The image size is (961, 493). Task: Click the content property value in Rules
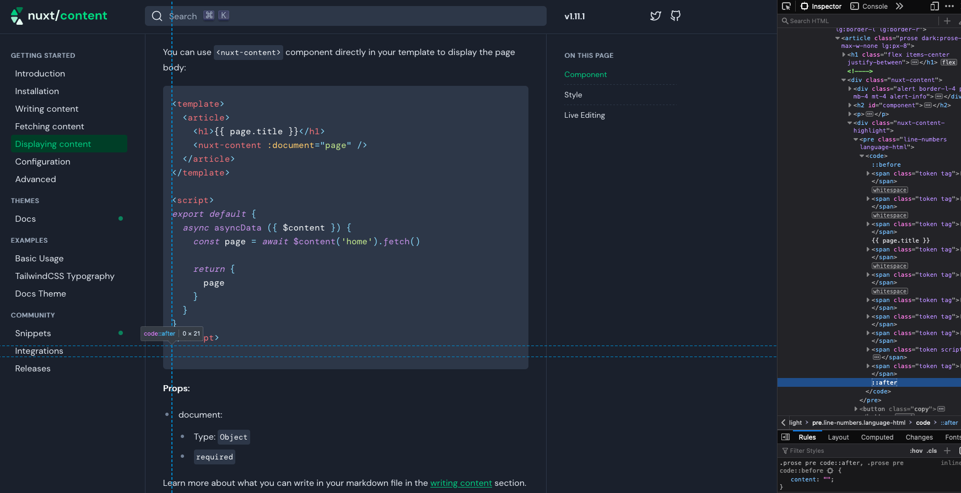click(x=826, y=480)
